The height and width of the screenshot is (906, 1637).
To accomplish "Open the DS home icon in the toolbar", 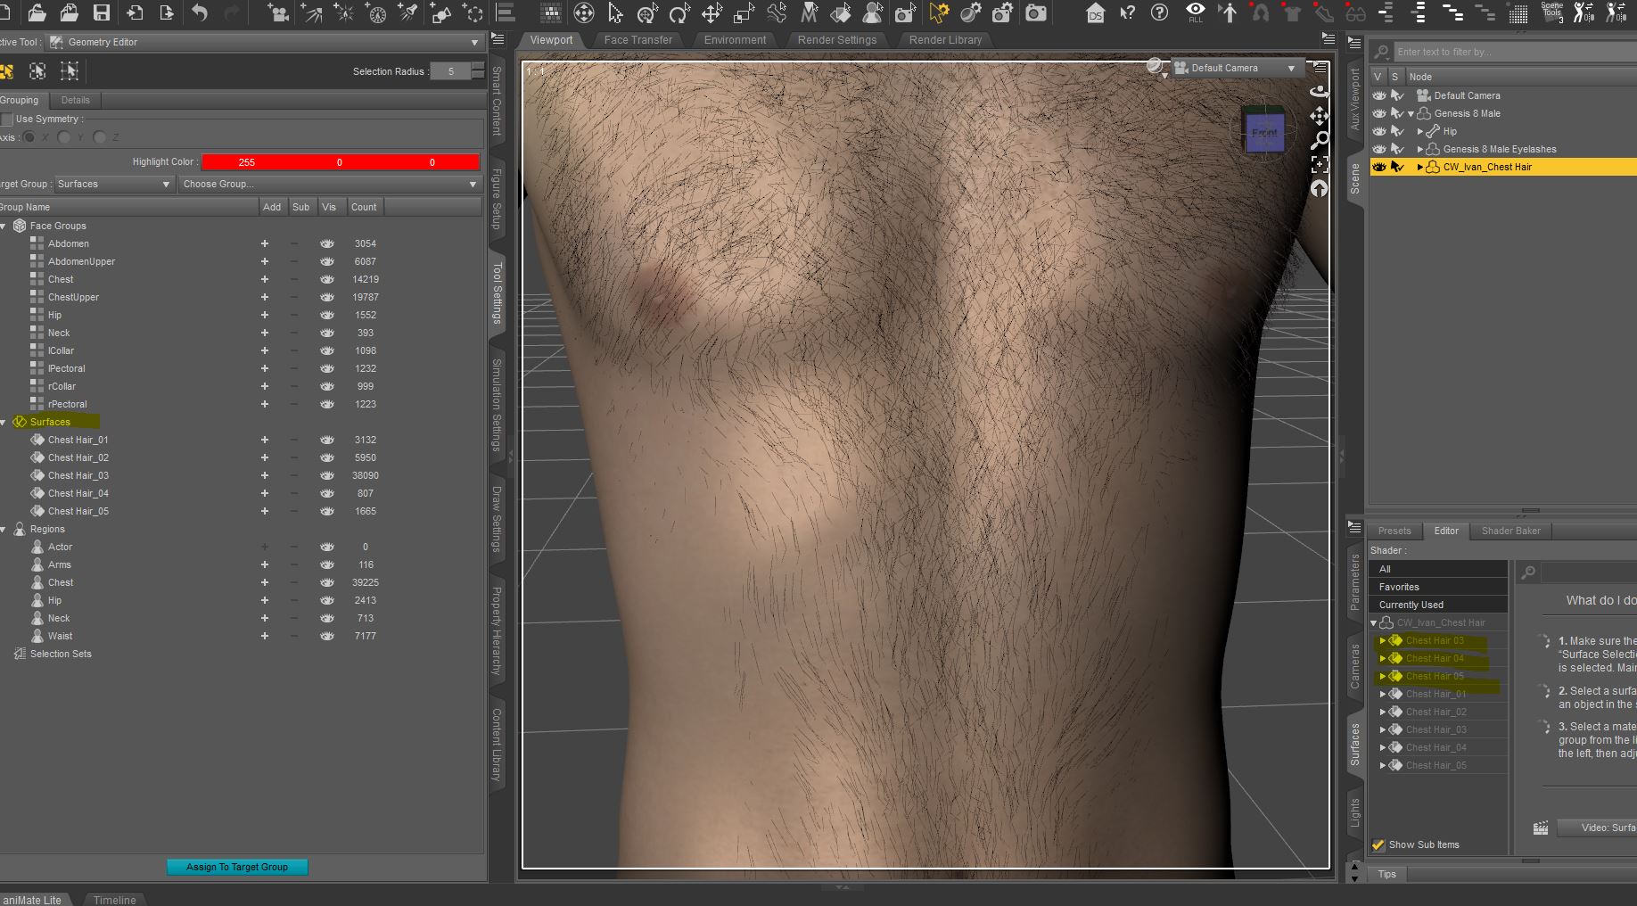I will (1095, 12).
